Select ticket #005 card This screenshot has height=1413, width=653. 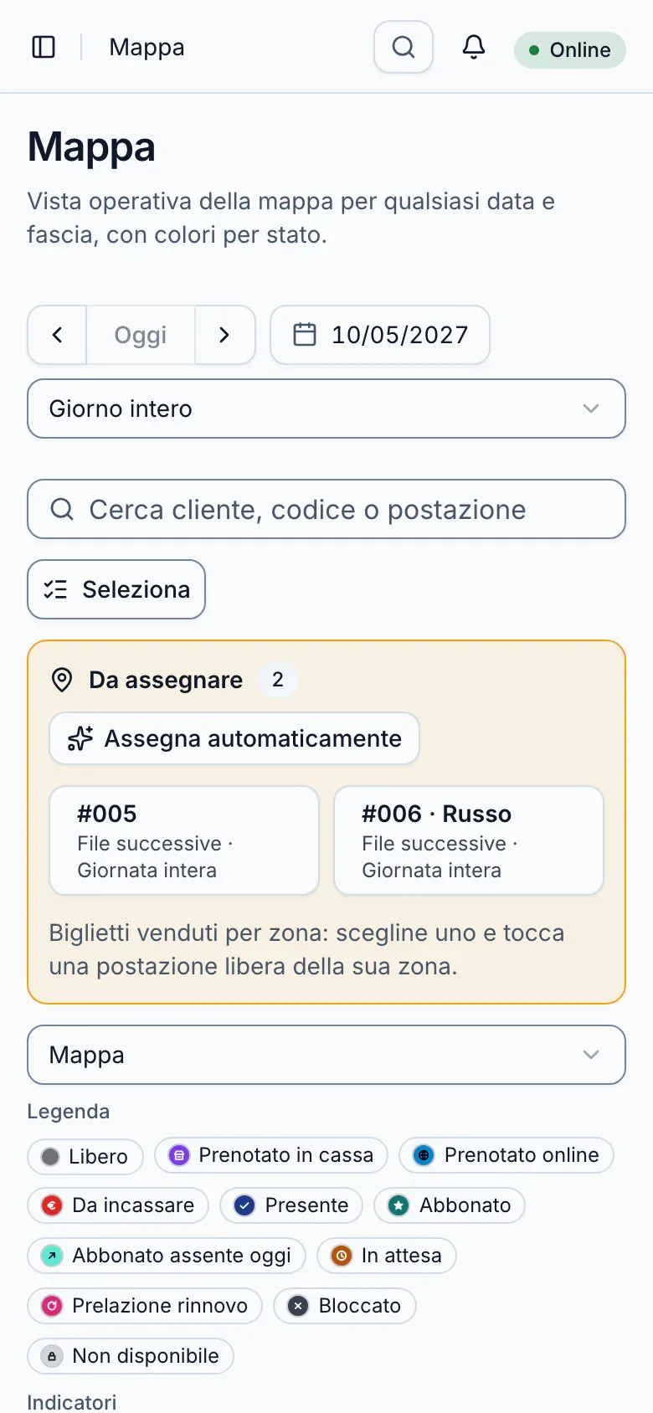[x=184, y=840]
